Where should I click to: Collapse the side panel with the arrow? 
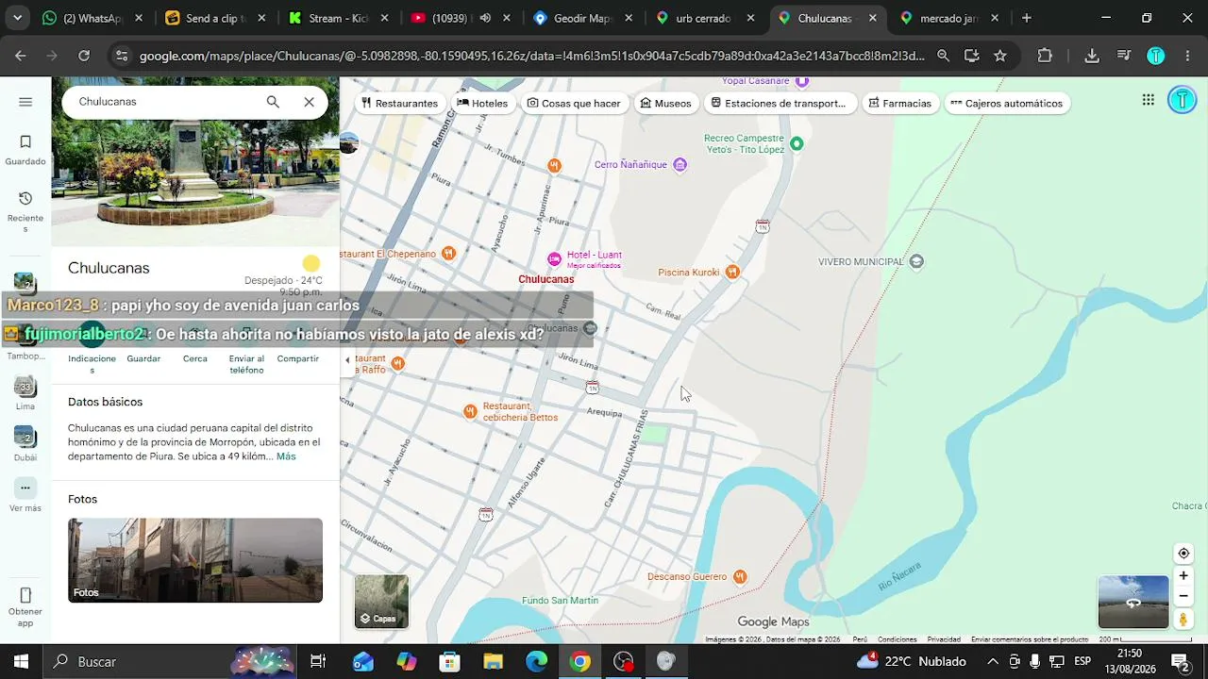pos(347,360)
